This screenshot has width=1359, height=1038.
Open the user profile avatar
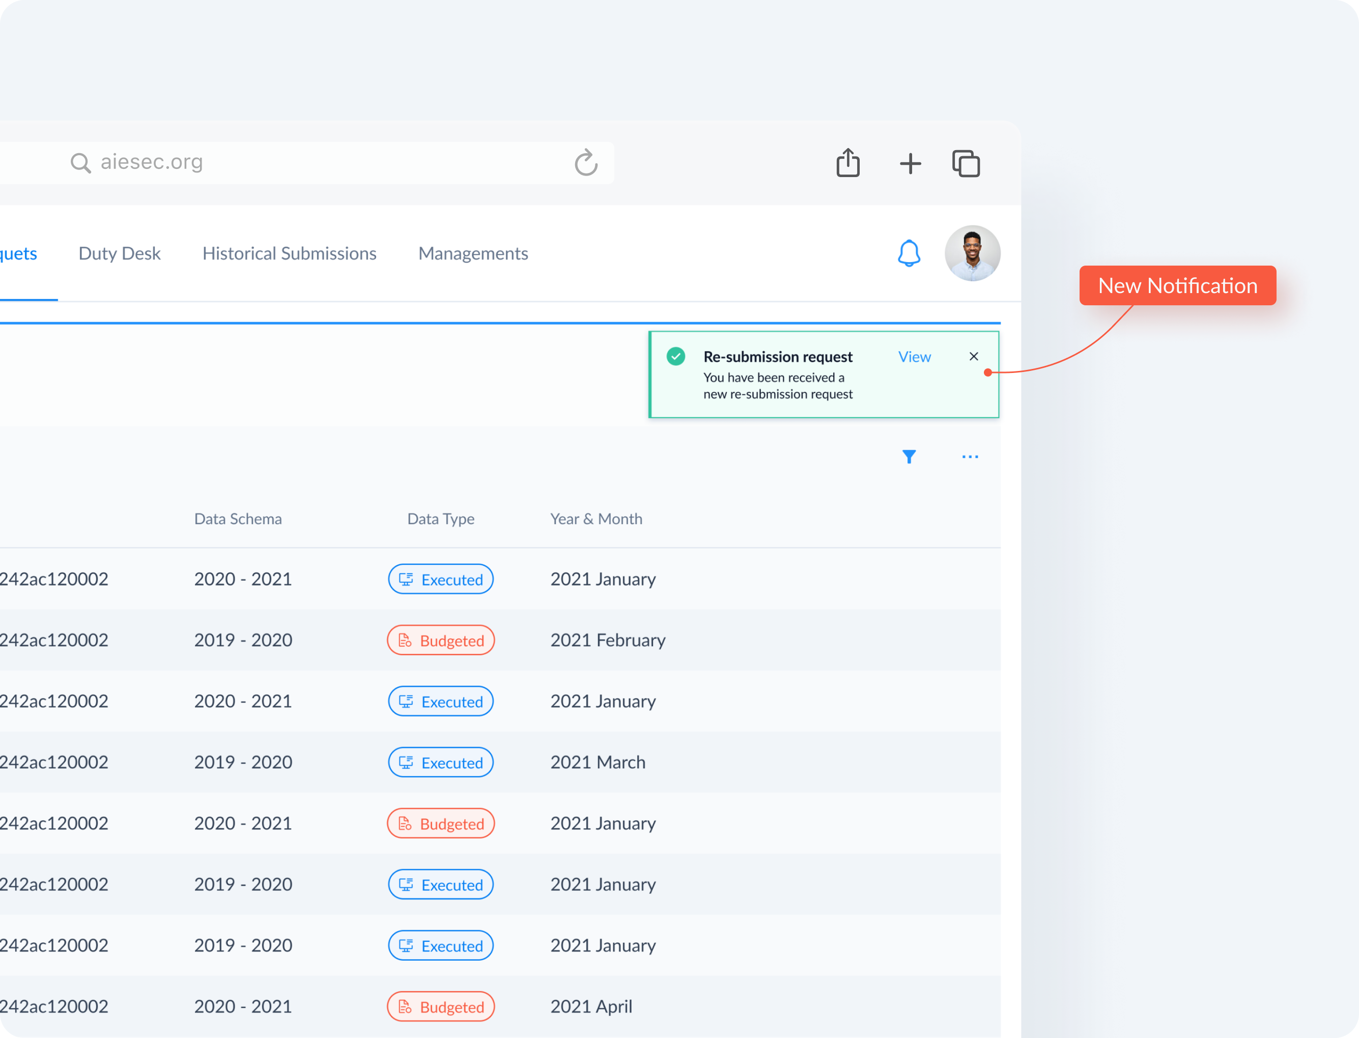pyautogui.click(x=972, y=253)
